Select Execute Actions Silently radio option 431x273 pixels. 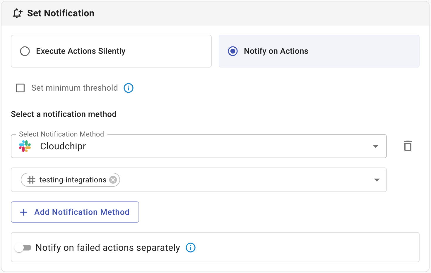25,51
